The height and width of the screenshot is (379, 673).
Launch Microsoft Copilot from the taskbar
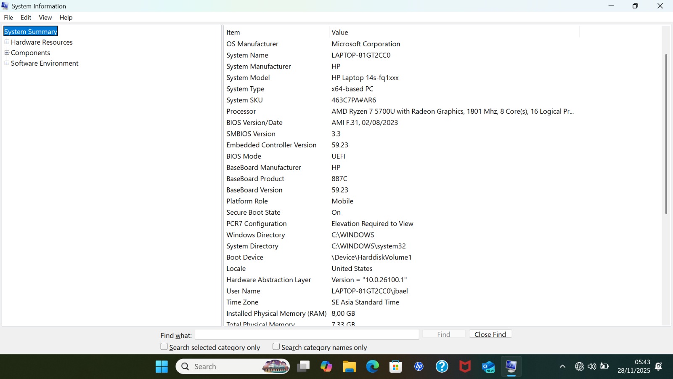[326, 366]
